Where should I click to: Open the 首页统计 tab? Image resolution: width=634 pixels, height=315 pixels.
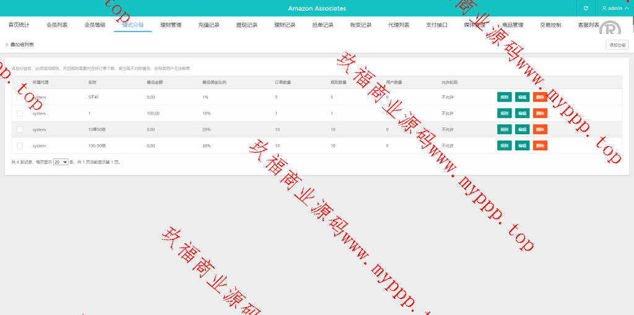point(19,25)
